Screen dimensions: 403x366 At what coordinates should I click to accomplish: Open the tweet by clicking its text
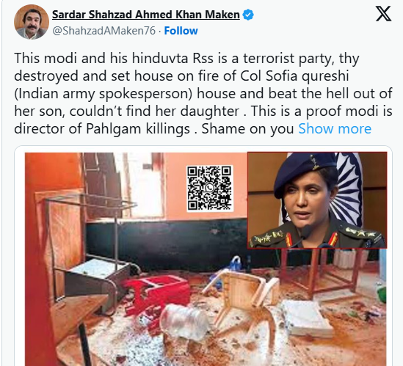(x=203, y=93)
